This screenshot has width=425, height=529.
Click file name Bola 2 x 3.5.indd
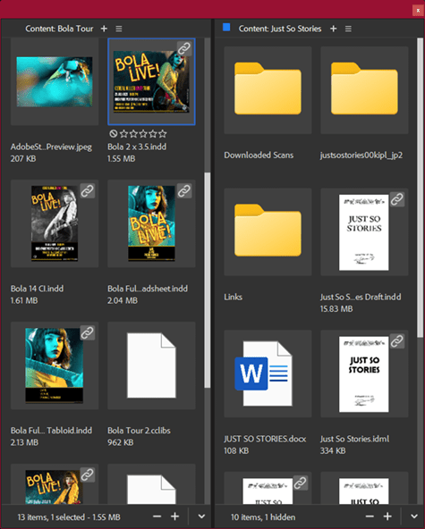point(137,147)
